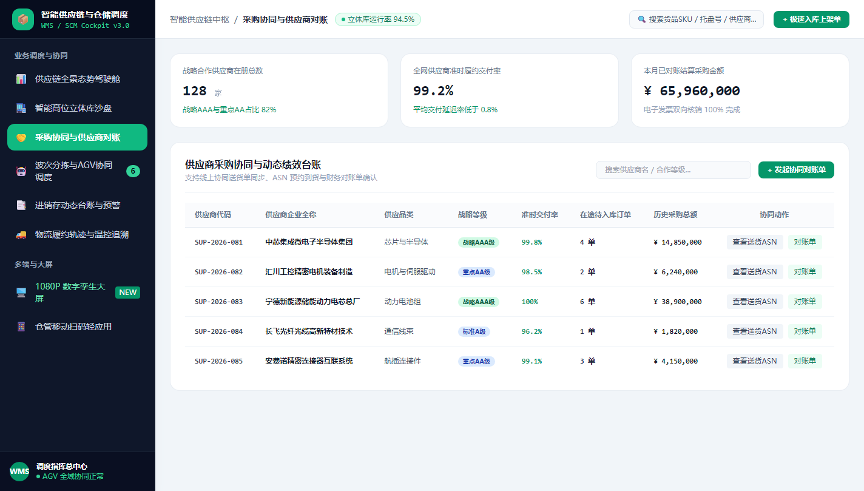Select supplier code SUP-2026-083

click(218, 302)
